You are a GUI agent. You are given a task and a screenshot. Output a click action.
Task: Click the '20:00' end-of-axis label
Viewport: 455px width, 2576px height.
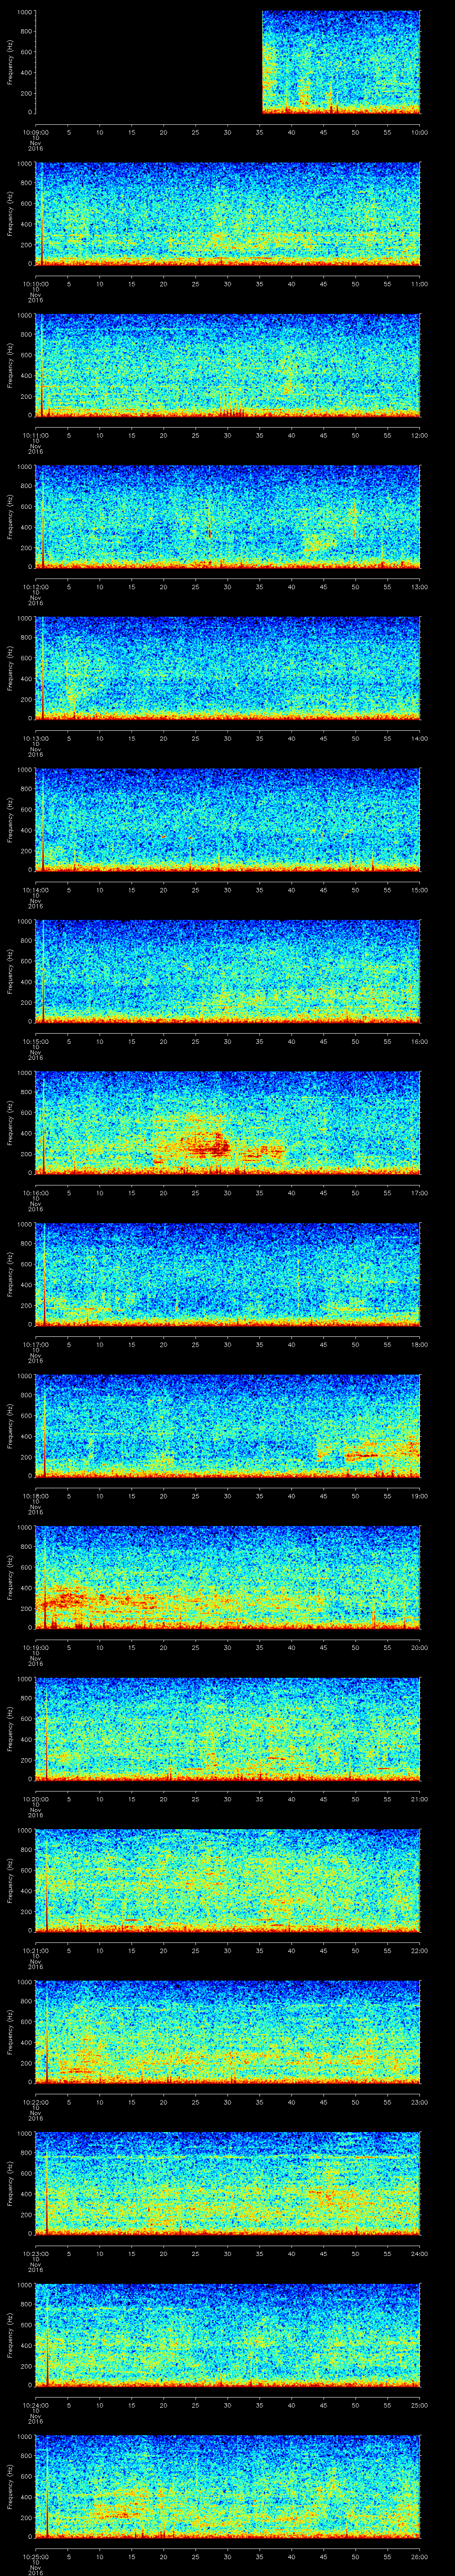[420, 1648]
